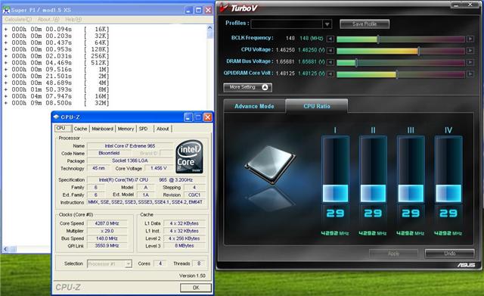Open the Mainboard tab in CPU-Z
Viewport: 484px width, 296px height.
point(103,129)
